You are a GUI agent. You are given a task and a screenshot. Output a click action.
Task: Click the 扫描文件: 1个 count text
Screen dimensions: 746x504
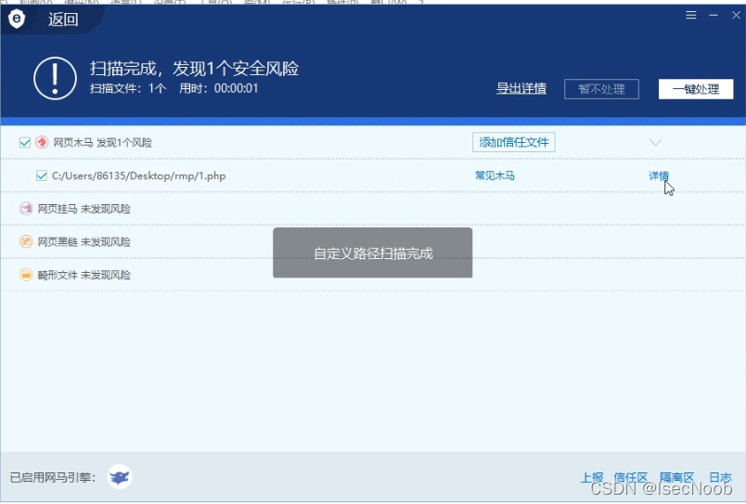click(128, 88)
